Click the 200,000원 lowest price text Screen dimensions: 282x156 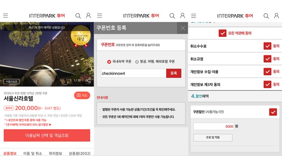click(x=29, y=108)
